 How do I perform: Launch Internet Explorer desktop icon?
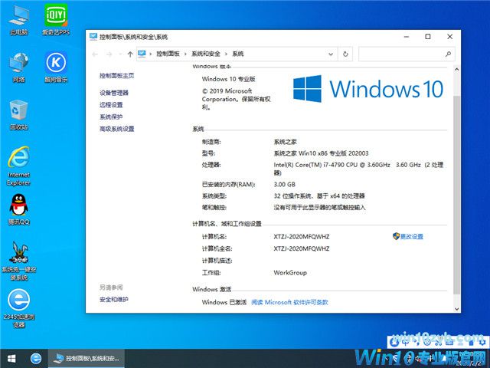(18, 166)
